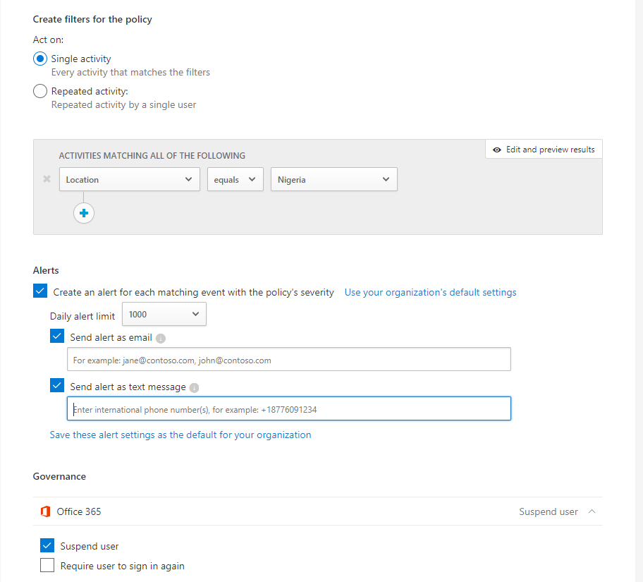
Task: Click the 'Alerts' section heading
Action: (x=46, y=270)
